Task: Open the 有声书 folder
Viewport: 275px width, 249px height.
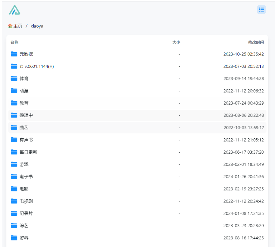Action: pyautogui.click(x=26, y=140)
